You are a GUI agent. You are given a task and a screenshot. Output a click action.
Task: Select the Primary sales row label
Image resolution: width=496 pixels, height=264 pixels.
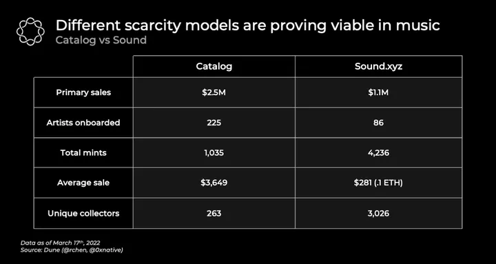(83, 92)
